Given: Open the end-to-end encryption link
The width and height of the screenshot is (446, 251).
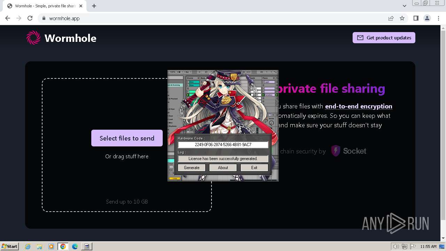Looking at the screenshot, I should tap(359, 106).
